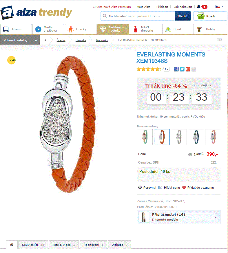Screen dimensions: 228x253
Task: Share product via Twitter icon
Action: click(x=182, y=69)
